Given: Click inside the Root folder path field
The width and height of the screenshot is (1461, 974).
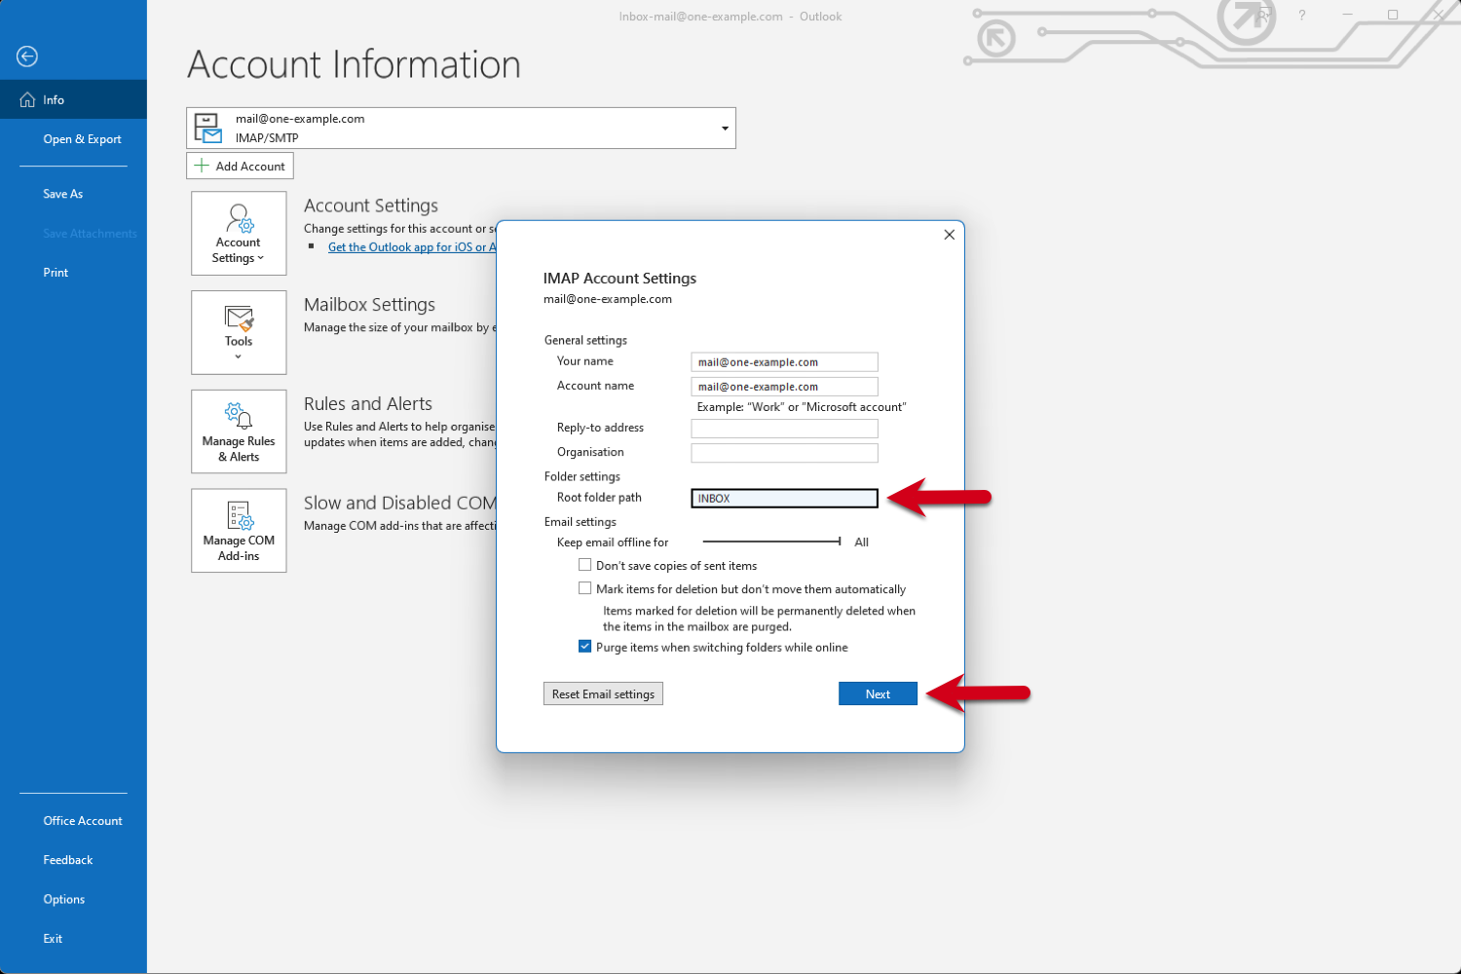Looking at the screenshot, I should pos(783,498).
